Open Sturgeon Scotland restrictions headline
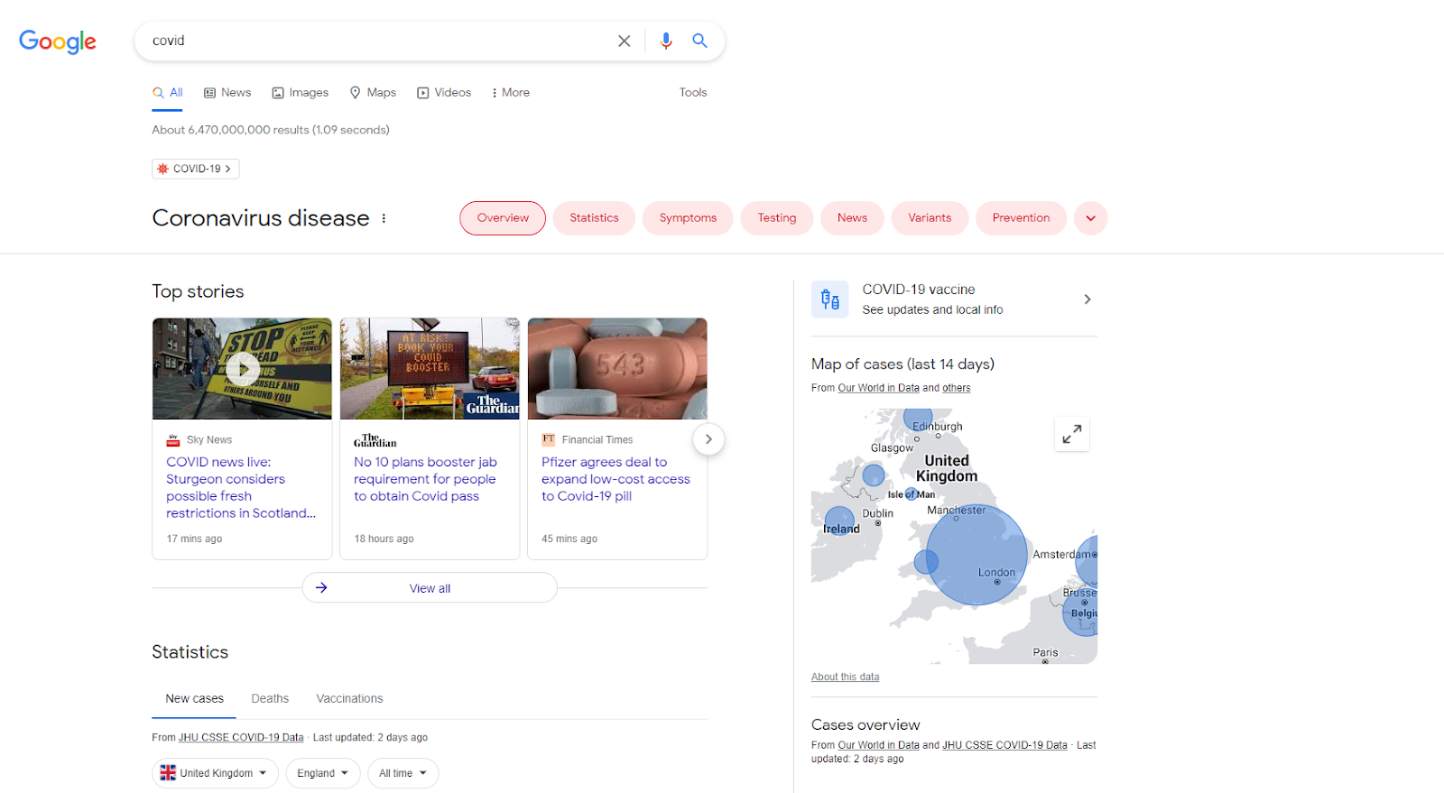 [240, 488]
